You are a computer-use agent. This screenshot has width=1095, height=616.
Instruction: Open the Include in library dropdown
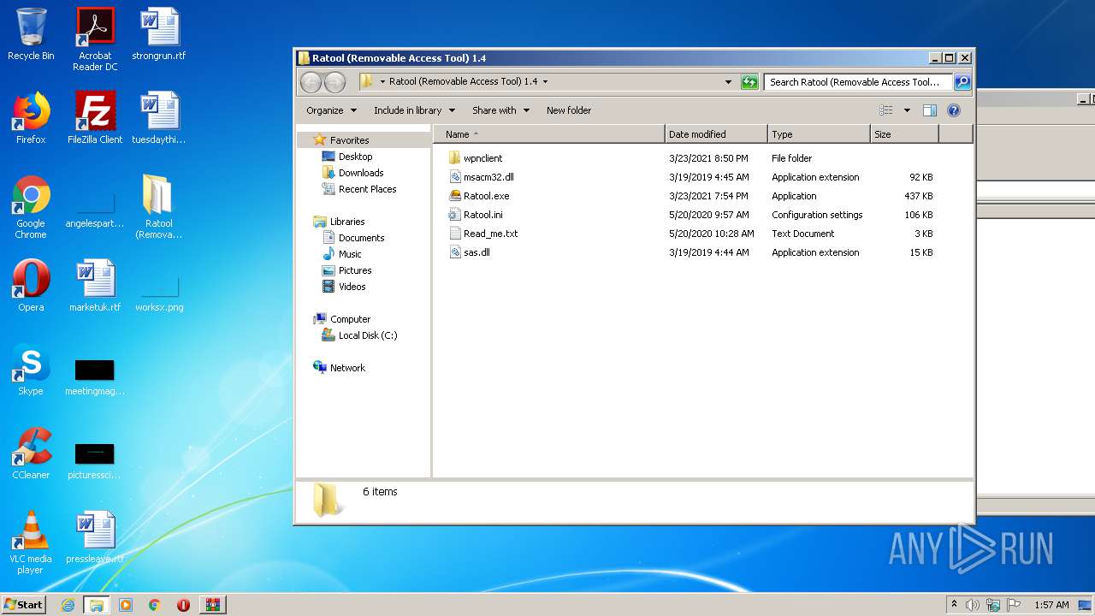point(414,110)
